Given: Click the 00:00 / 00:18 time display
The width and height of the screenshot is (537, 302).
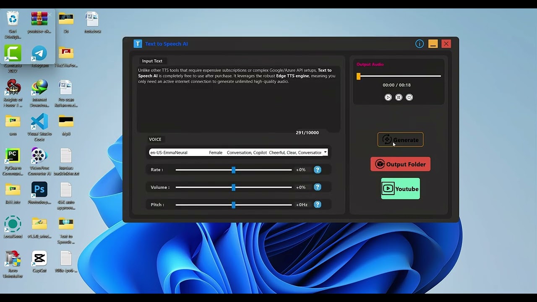Looking at the screenshot, I should [396, 85].
